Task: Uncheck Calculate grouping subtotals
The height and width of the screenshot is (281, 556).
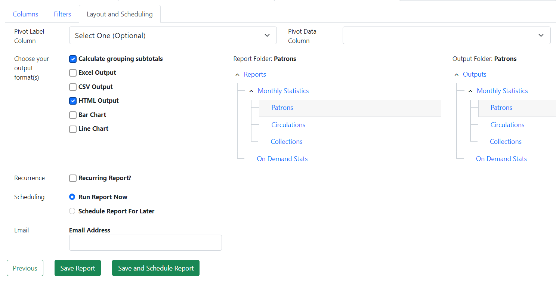Action: tap(72, 59)
